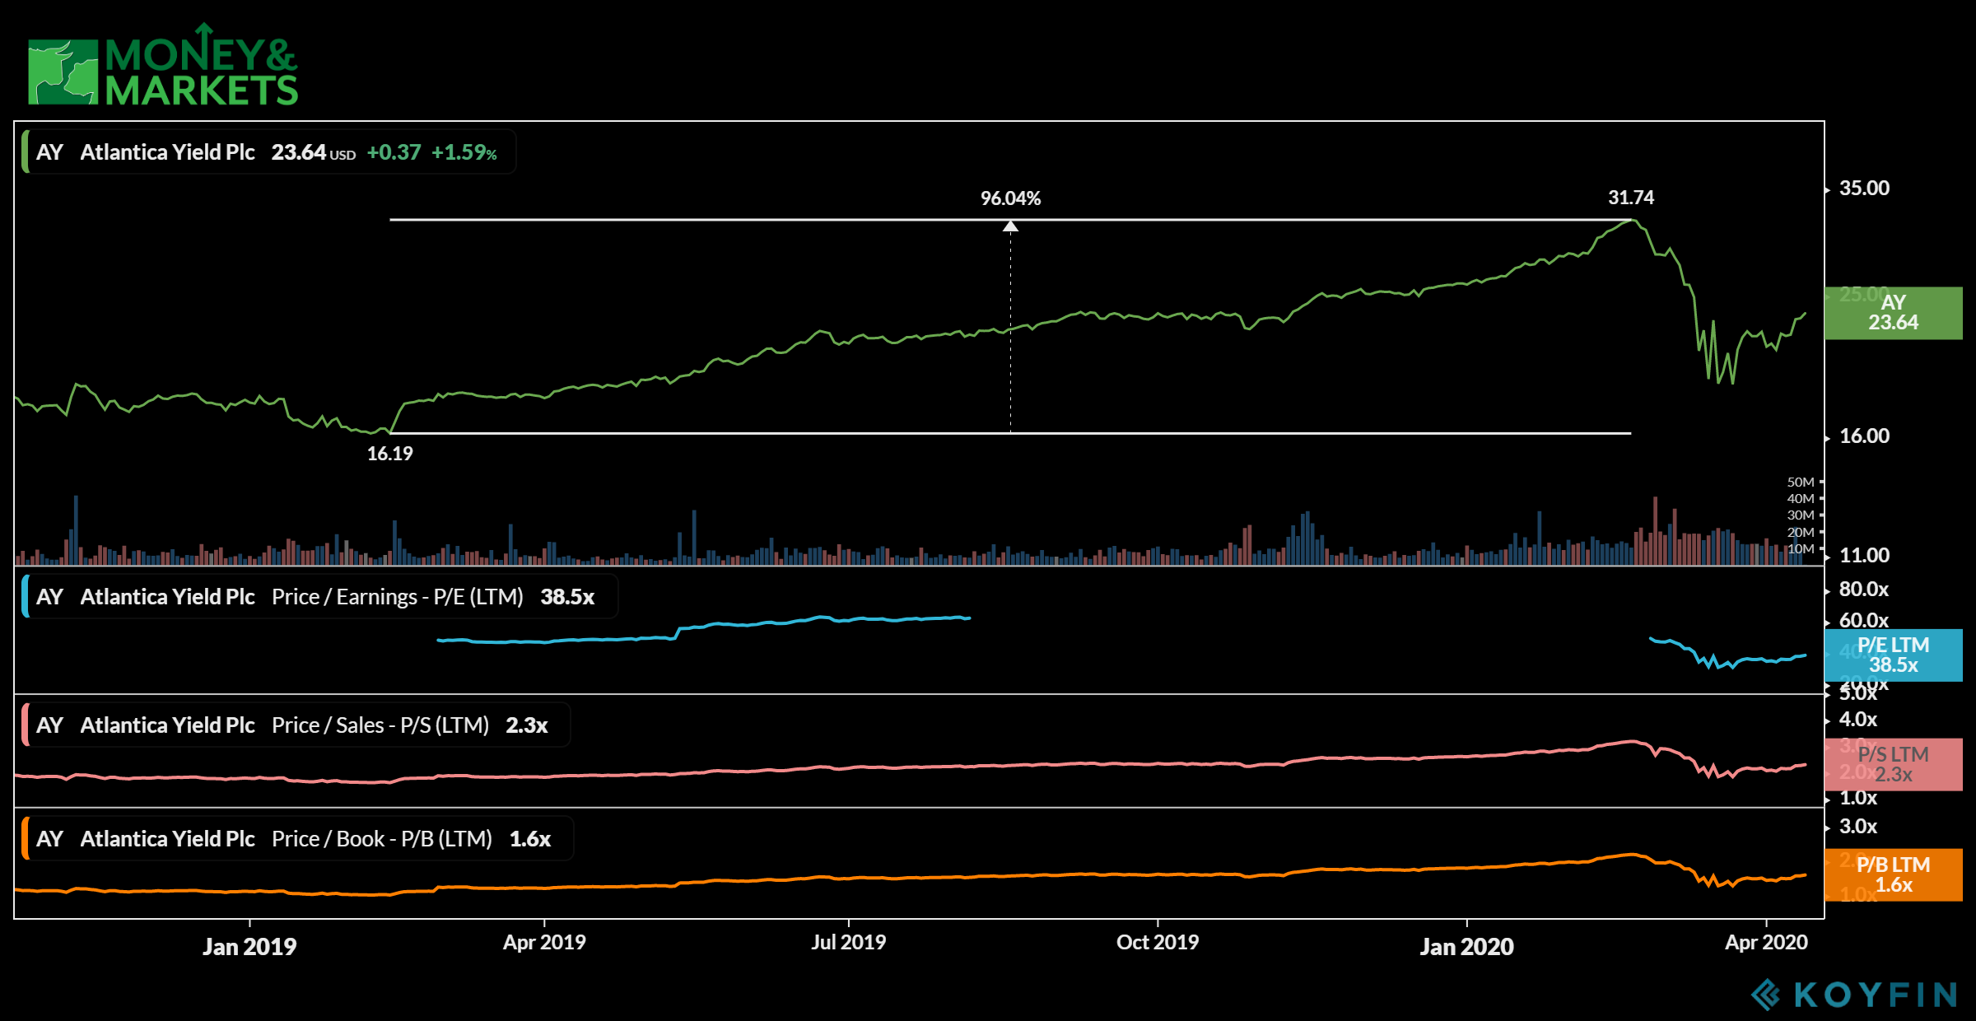Click the 2.3x P/S legend value

(x=527, y=725)
